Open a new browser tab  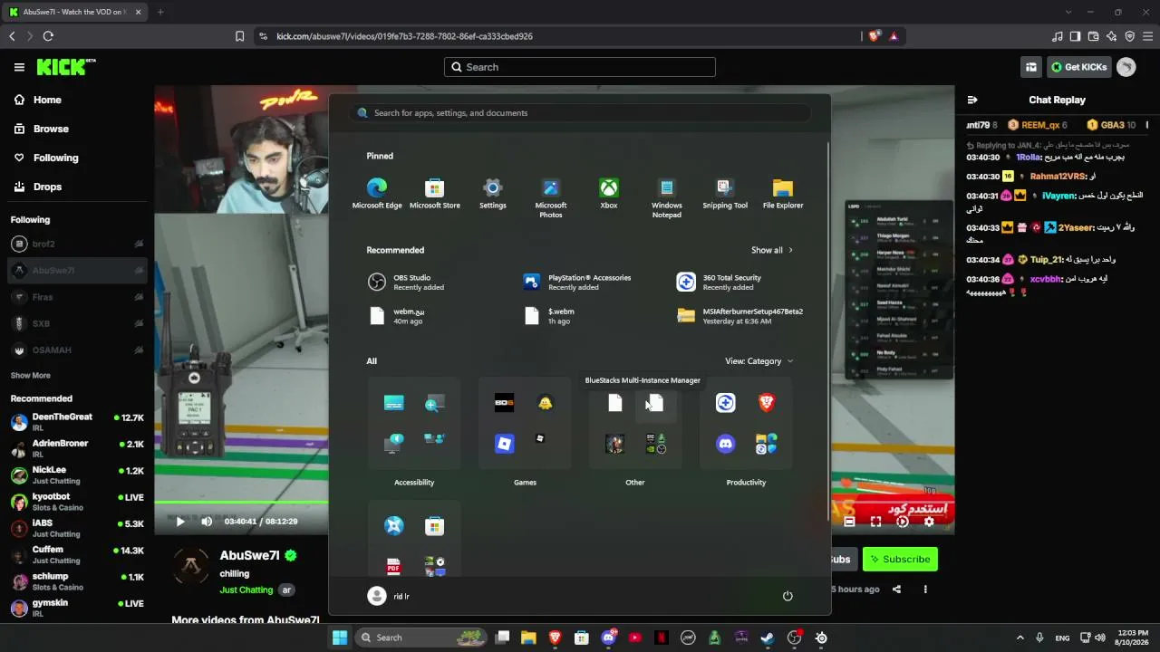click(x=160, y=12)
